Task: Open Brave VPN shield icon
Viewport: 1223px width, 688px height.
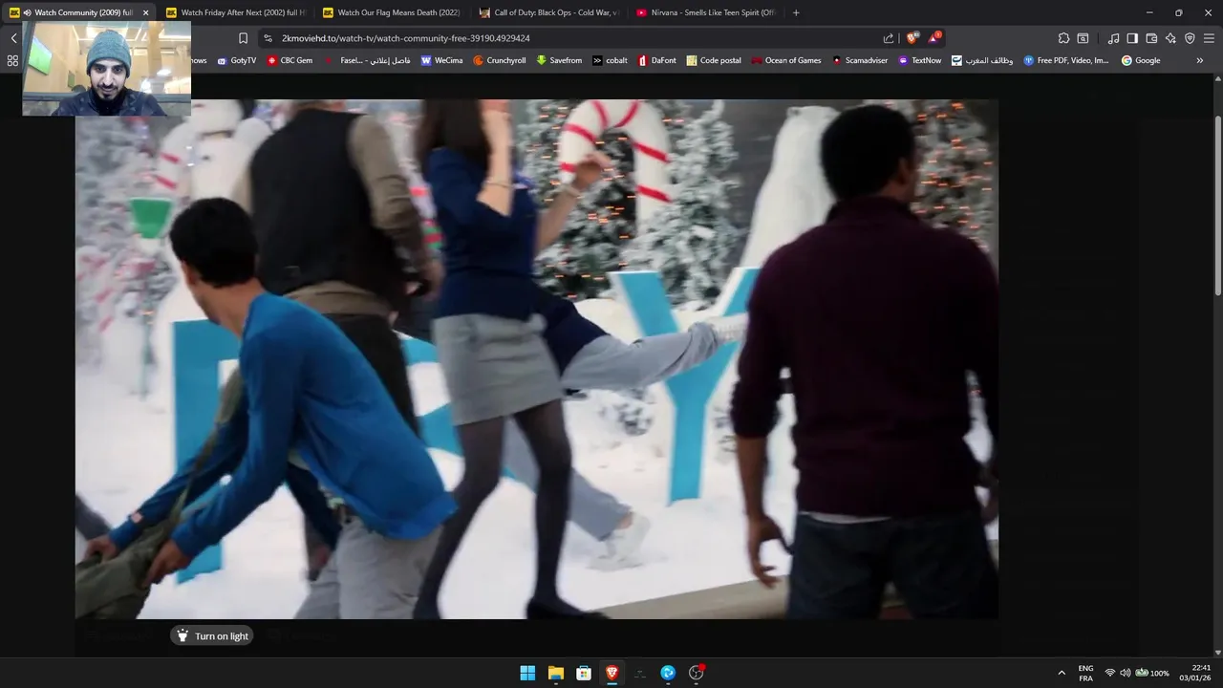Action: [1190, 38]
